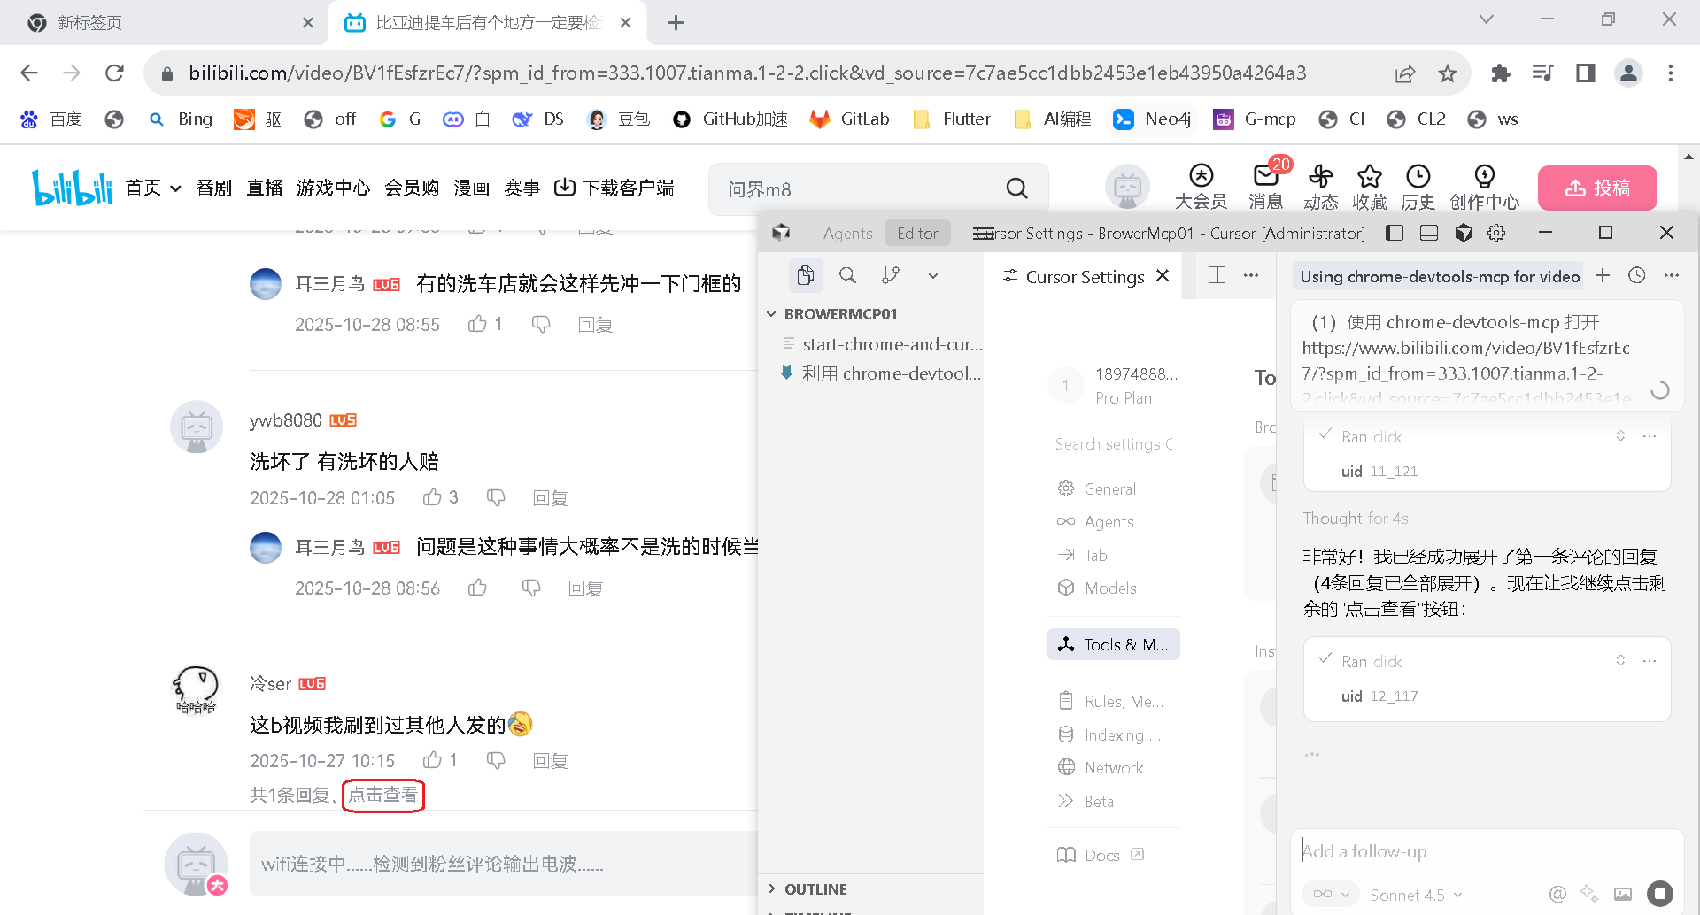The width and height of the screenshot is (1700, 915).
Task: Expand the 'Thought for 4s' section
Action: click(x=1356, y=519)
